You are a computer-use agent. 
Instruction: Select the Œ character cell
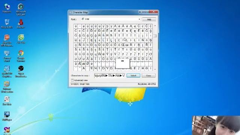pos(123,45)
